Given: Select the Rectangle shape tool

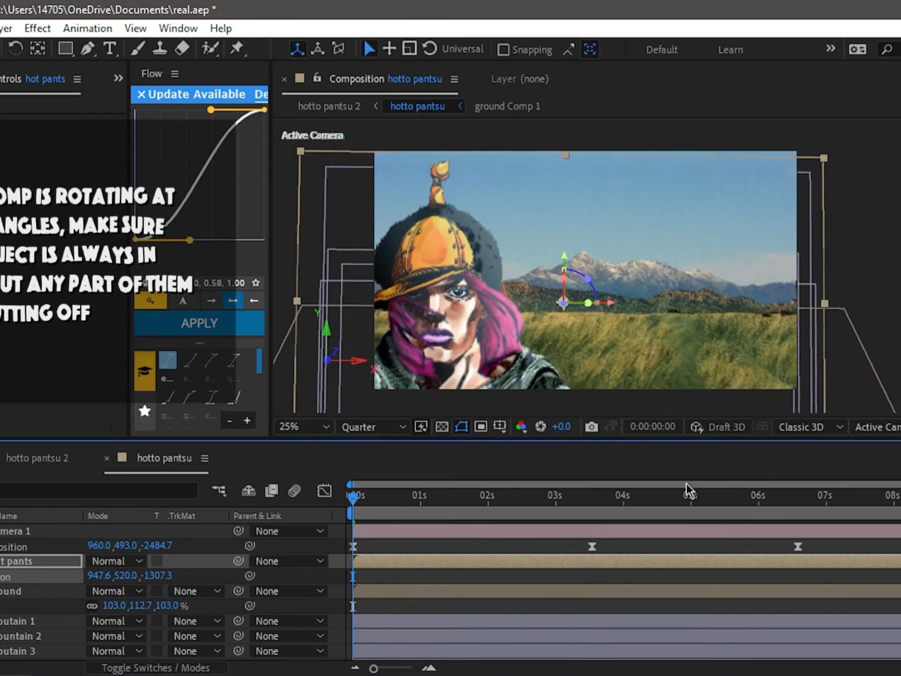Looking at the screenshot, I should (66, 48).
